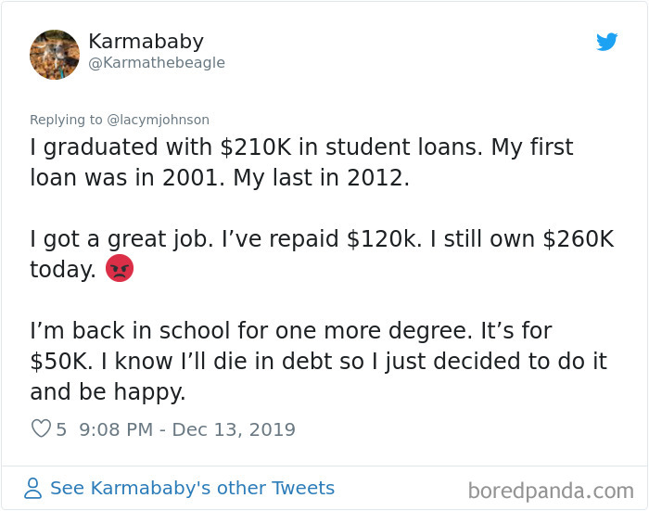Open the @Karmathebeagle handle
The height and width of the screenshot is (511, 649).
coord(157,62)
